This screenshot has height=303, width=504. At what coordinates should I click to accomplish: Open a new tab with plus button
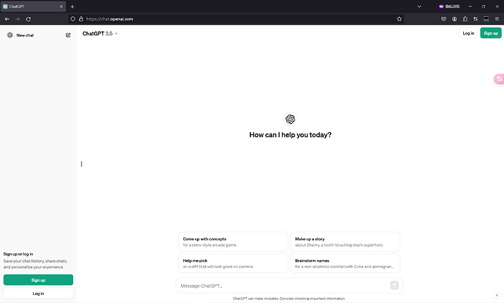tap(72, 7)
